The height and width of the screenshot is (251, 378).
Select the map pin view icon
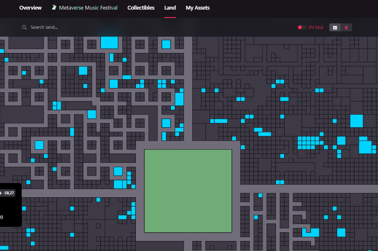[x=346, y=28]
